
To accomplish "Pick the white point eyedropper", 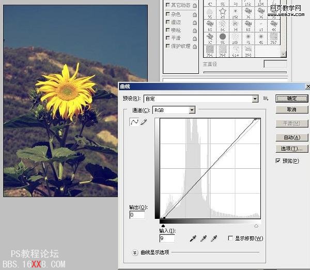I will click(214, 239).
